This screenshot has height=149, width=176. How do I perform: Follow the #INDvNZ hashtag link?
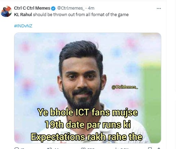[23, 26]
